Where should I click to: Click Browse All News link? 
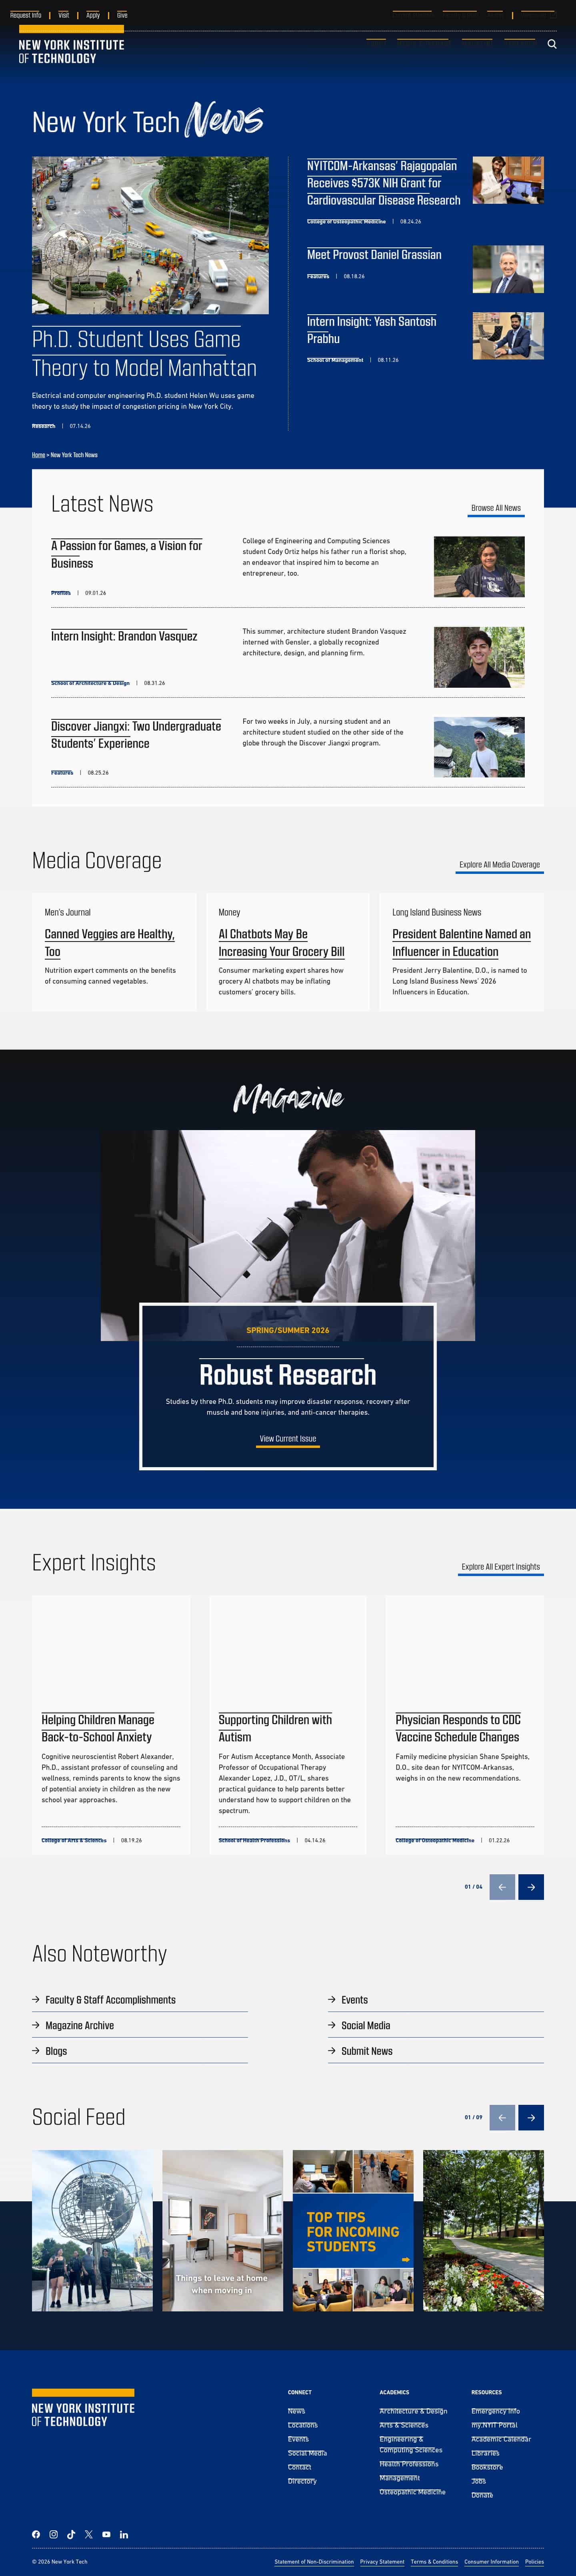496,508
